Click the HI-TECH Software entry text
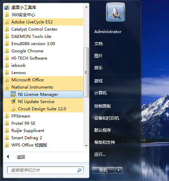This screenshot has height=181, width=169. [29, 58]
